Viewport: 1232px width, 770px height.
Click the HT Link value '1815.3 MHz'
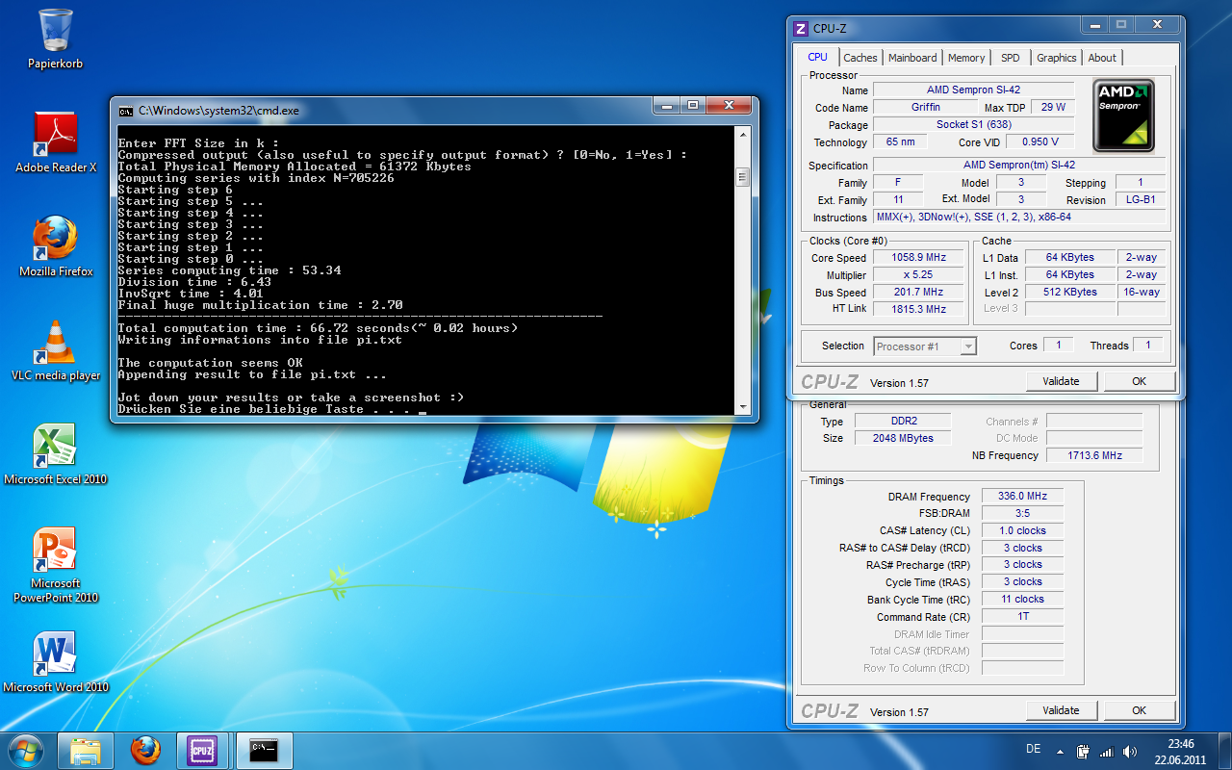tap(918, 309)
